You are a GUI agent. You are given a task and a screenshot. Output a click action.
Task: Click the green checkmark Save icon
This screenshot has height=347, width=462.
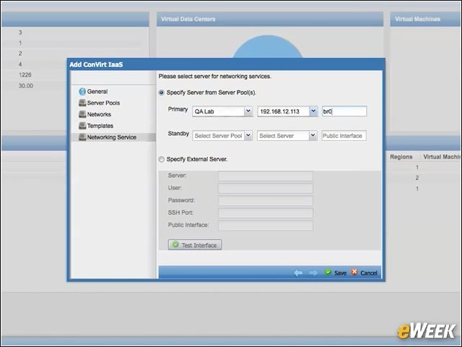[x=328, y=272]
